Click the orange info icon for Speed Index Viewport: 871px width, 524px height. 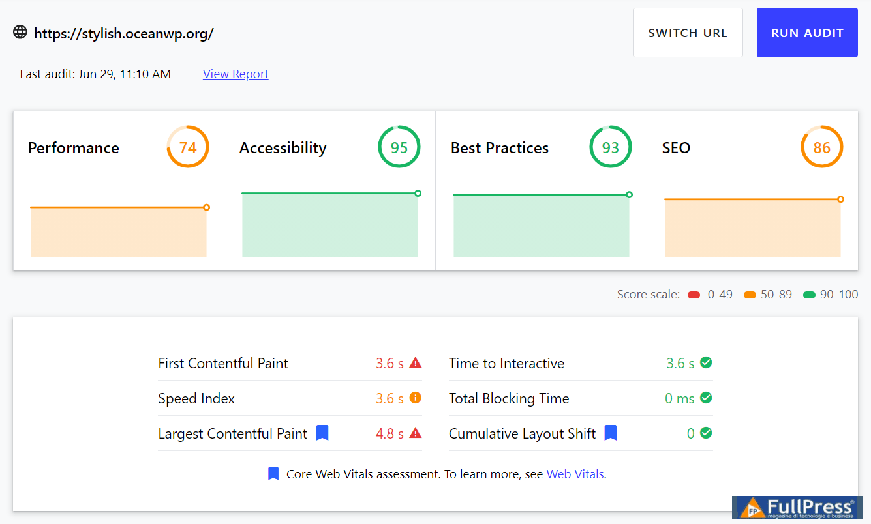[x=416, y=398]
